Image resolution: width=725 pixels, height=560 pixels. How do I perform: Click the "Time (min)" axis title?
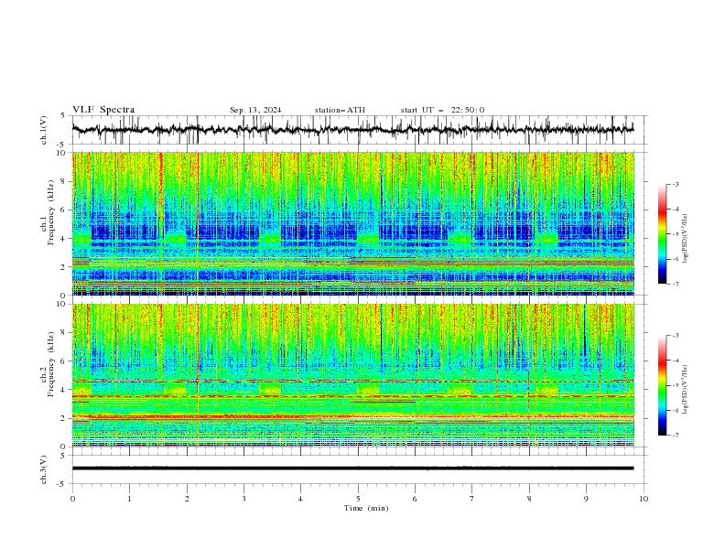[x=366, y=508]
